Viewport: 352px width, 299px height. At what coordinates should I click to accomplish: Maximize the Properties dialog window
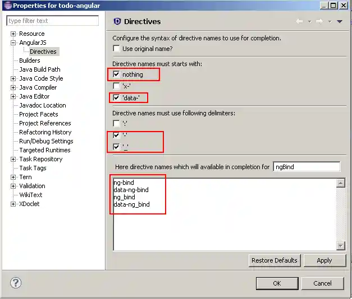click(x=333, y=6)
